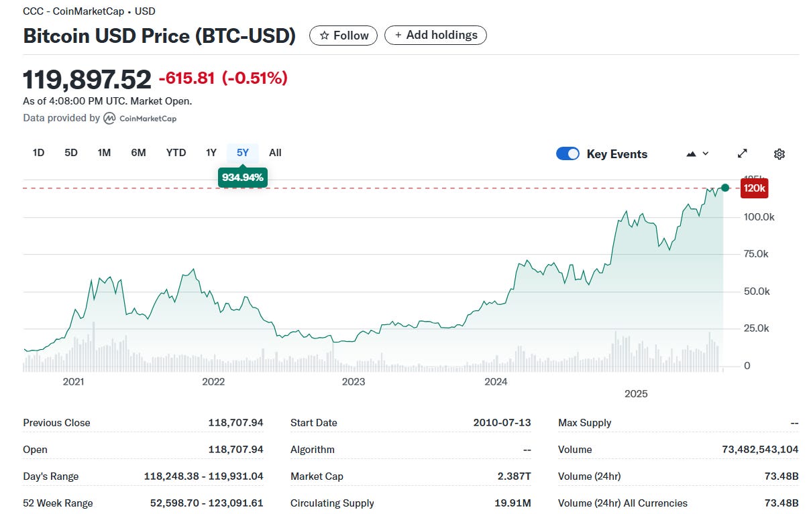This screenshot has height=514, width=809.
Task: Click the price 119,897.52
Action: (x=87, y=80)
